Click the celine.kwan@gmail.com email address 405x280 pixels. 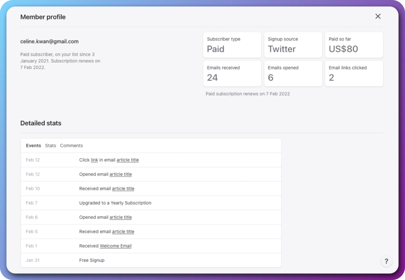(x=49, y=42)
